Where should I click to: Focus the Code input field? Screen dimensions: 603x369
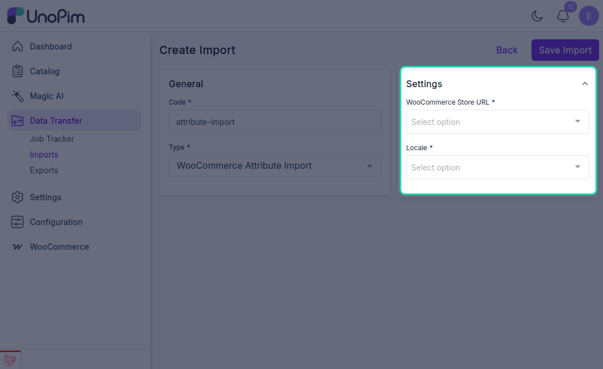[275, 122]
